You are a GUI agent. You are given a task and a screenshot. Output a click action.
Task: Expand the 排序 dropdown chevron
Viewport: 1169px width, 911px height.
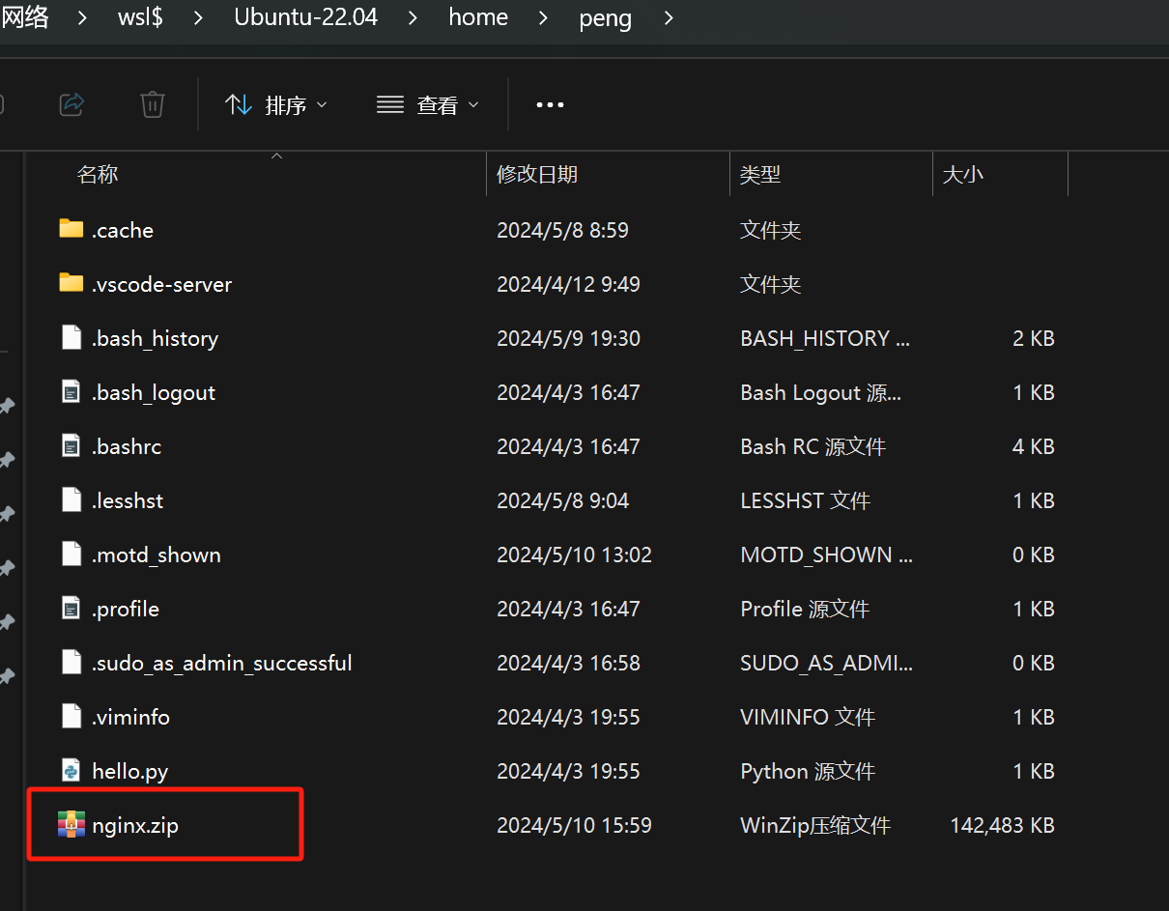click(322, 104)
